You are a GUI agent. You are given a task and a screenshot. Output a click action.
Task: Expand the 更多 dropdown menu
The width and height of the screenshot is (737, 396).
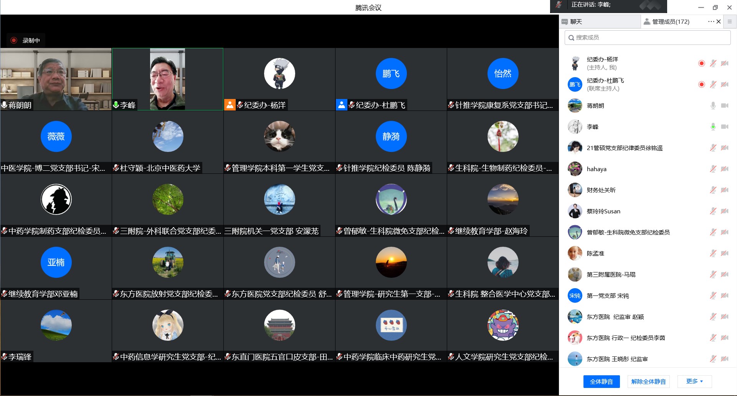694,381
